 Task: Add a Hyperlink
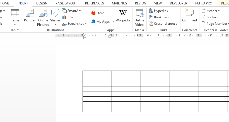tap(158, 11)
